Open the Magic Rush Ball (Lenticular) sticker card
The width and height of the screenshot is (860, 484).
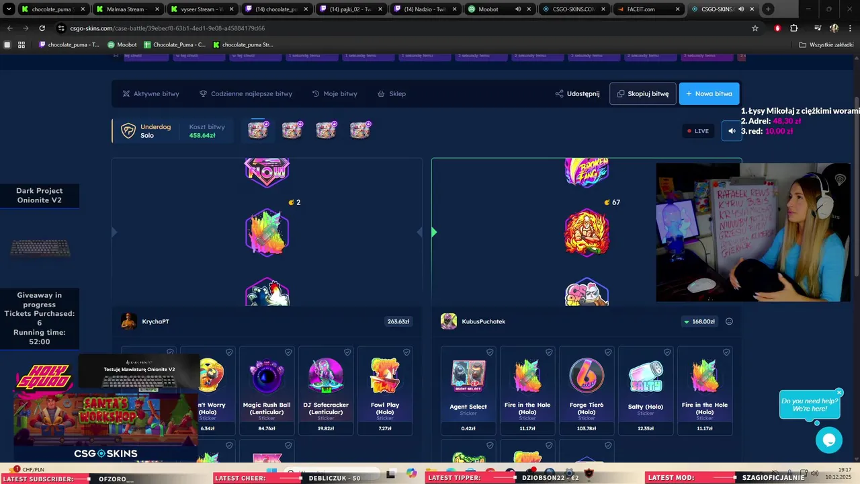[267, 391]
